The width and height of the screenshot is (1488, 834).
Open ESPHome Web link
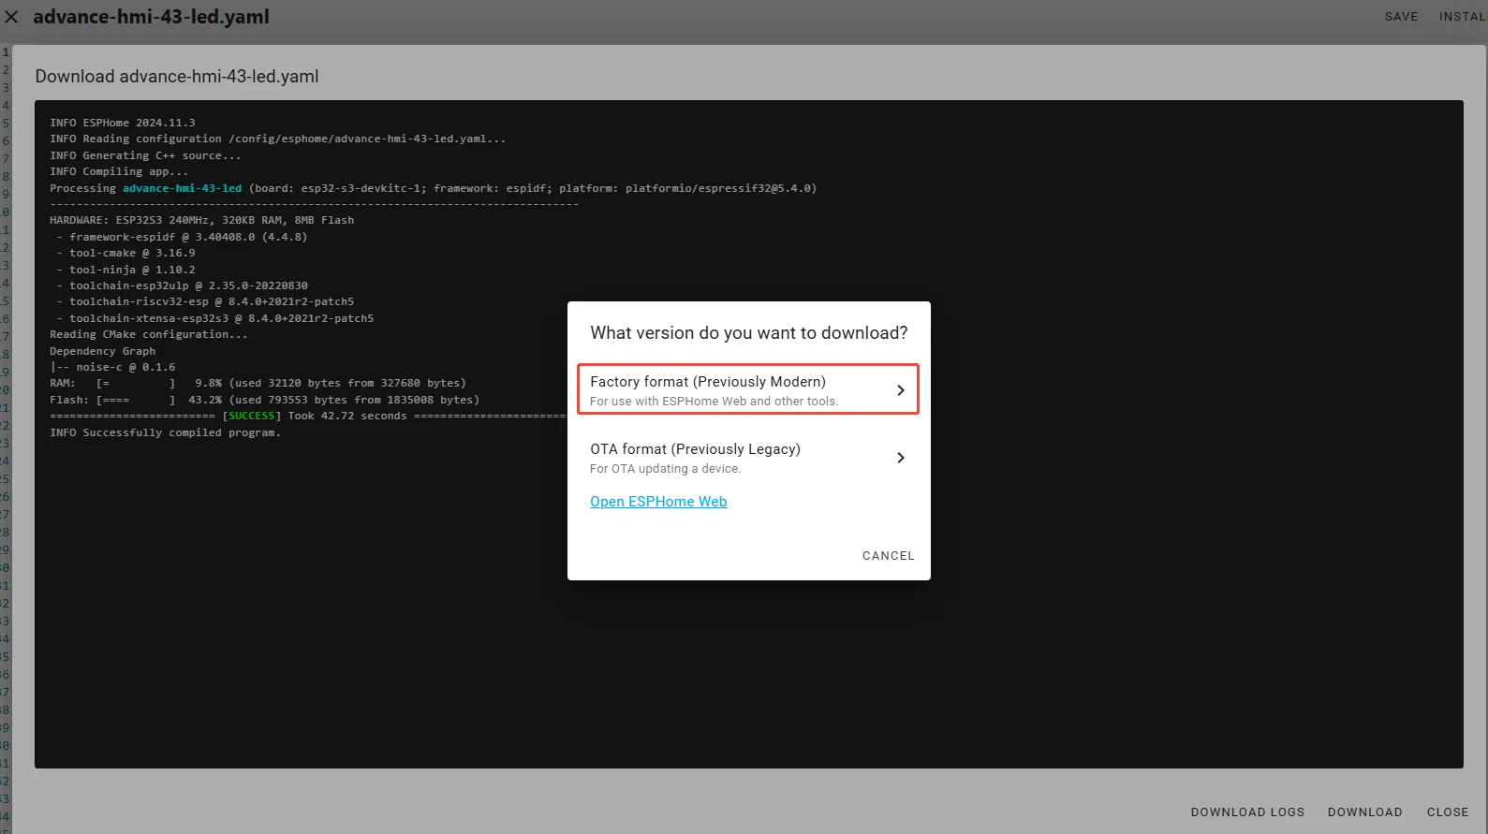pyautogui.click(x=658, y=502)
